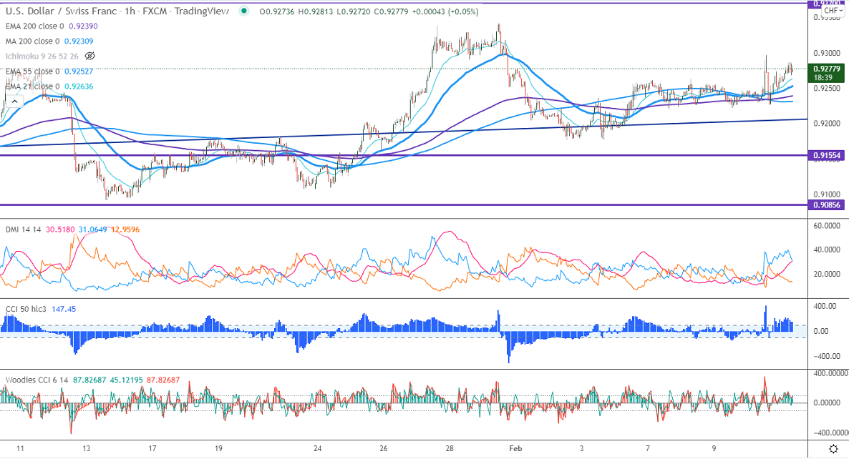Click the DMI pane 60.0000 scale label
This screenshot has width=849, height=459.
[827, 225]
